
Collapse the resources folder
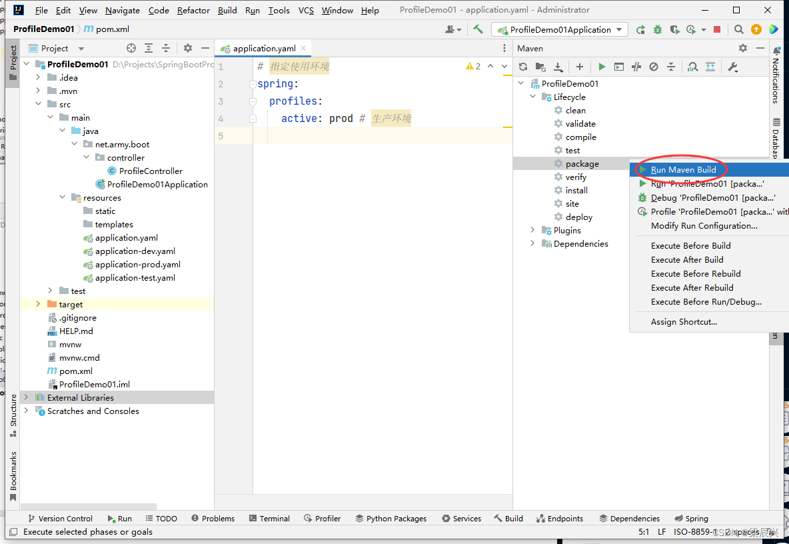63,198
